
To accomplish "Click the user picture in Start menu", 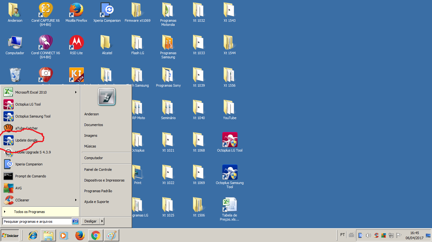I will pyautogui.click(x=106, y=96).
